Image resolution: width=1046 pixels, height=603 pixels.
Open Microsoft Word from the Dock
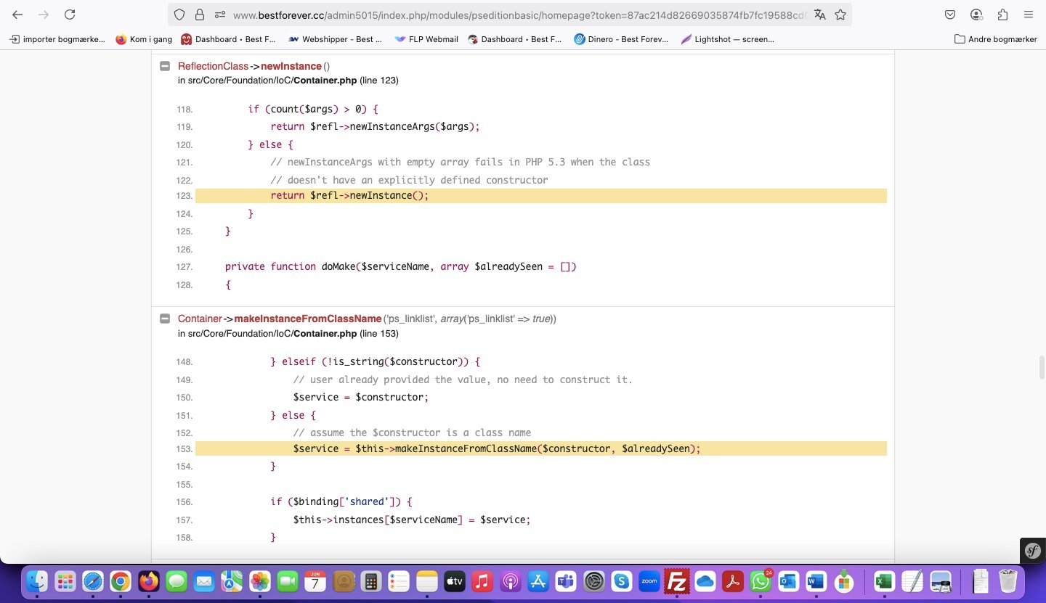[x=816, y=581]
